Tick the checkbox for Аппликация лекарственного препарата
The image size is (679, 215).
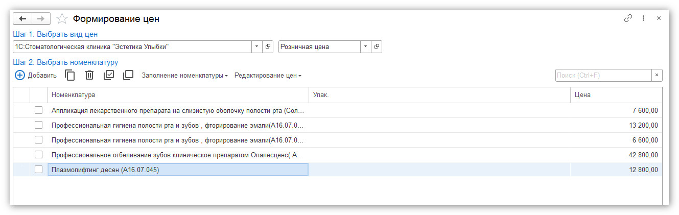(x=38, y=110)
